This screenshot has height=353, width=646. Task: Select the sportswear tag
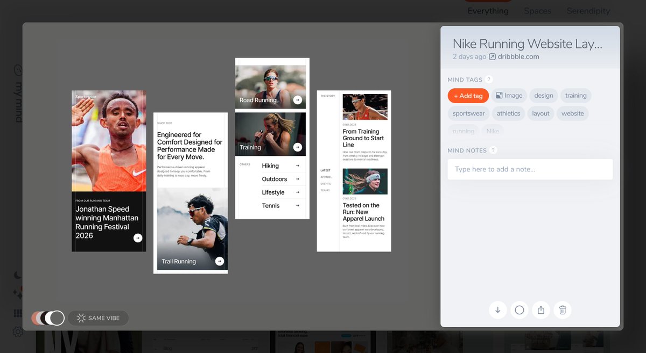point(468,113)
